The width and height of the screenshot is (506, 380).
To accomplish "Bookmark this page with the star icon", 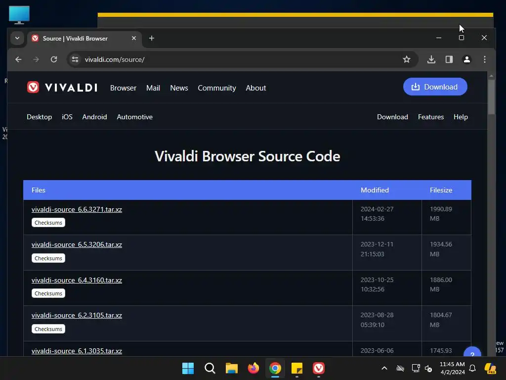I will pos(407,59).
